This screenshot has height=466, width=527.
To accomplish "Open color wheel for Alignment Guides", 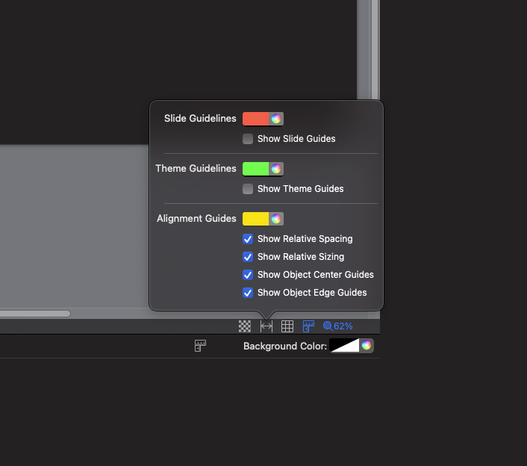I will 276,219.
